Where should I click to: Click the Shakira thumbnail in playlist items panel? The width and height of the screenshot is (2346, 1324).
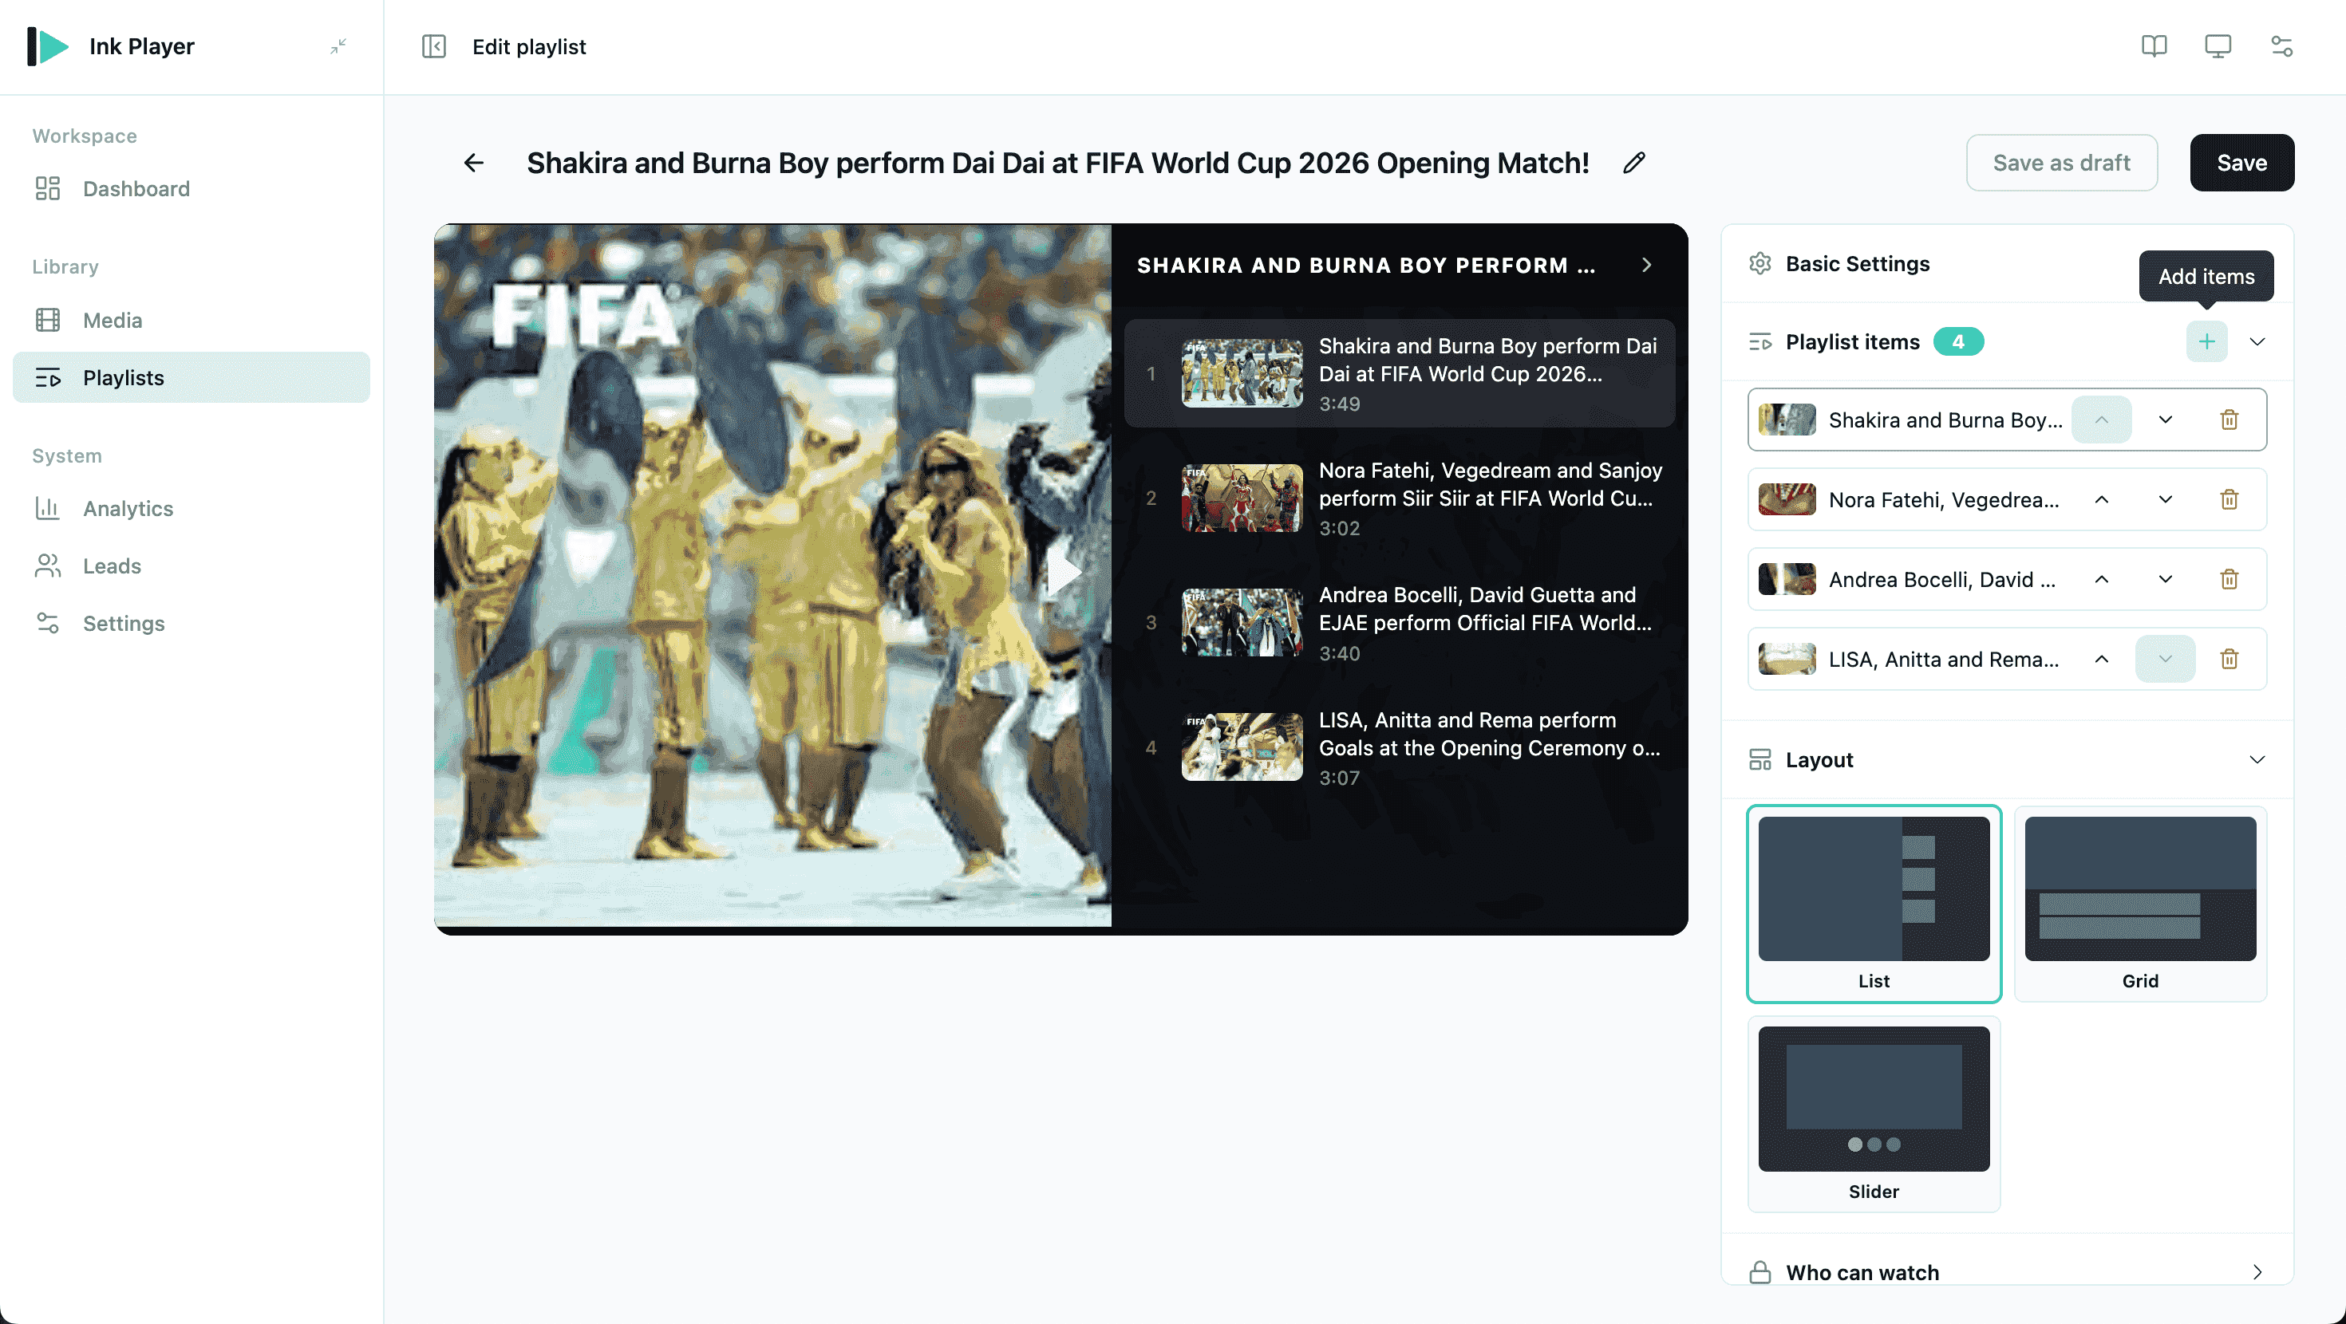pos(1787,420)
